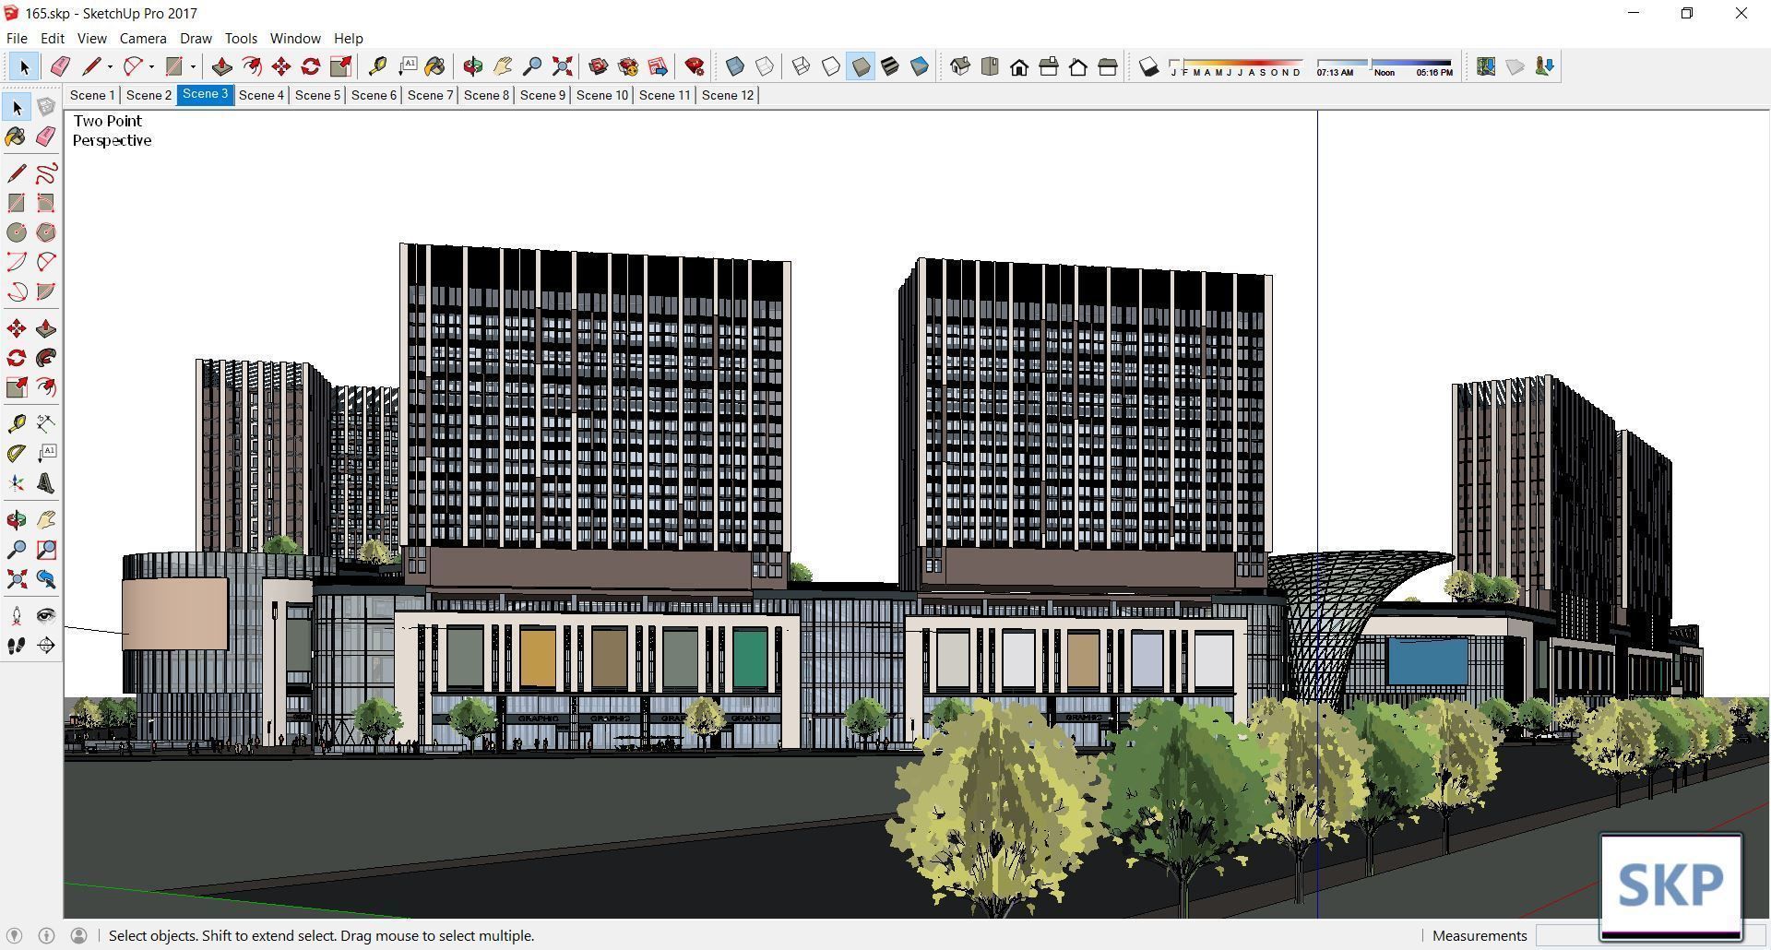Open the Draw menu
This screenshot has width=1771, height=950.
click(x=196, y=38)
